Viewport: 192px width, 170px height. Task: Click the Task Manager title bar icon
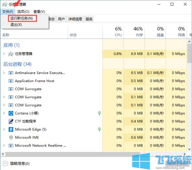[5, 5]
